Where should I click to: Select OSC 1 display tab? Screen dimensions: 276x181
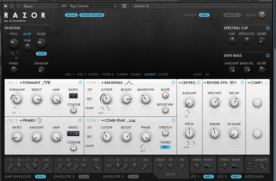click(x=70, y=74)
